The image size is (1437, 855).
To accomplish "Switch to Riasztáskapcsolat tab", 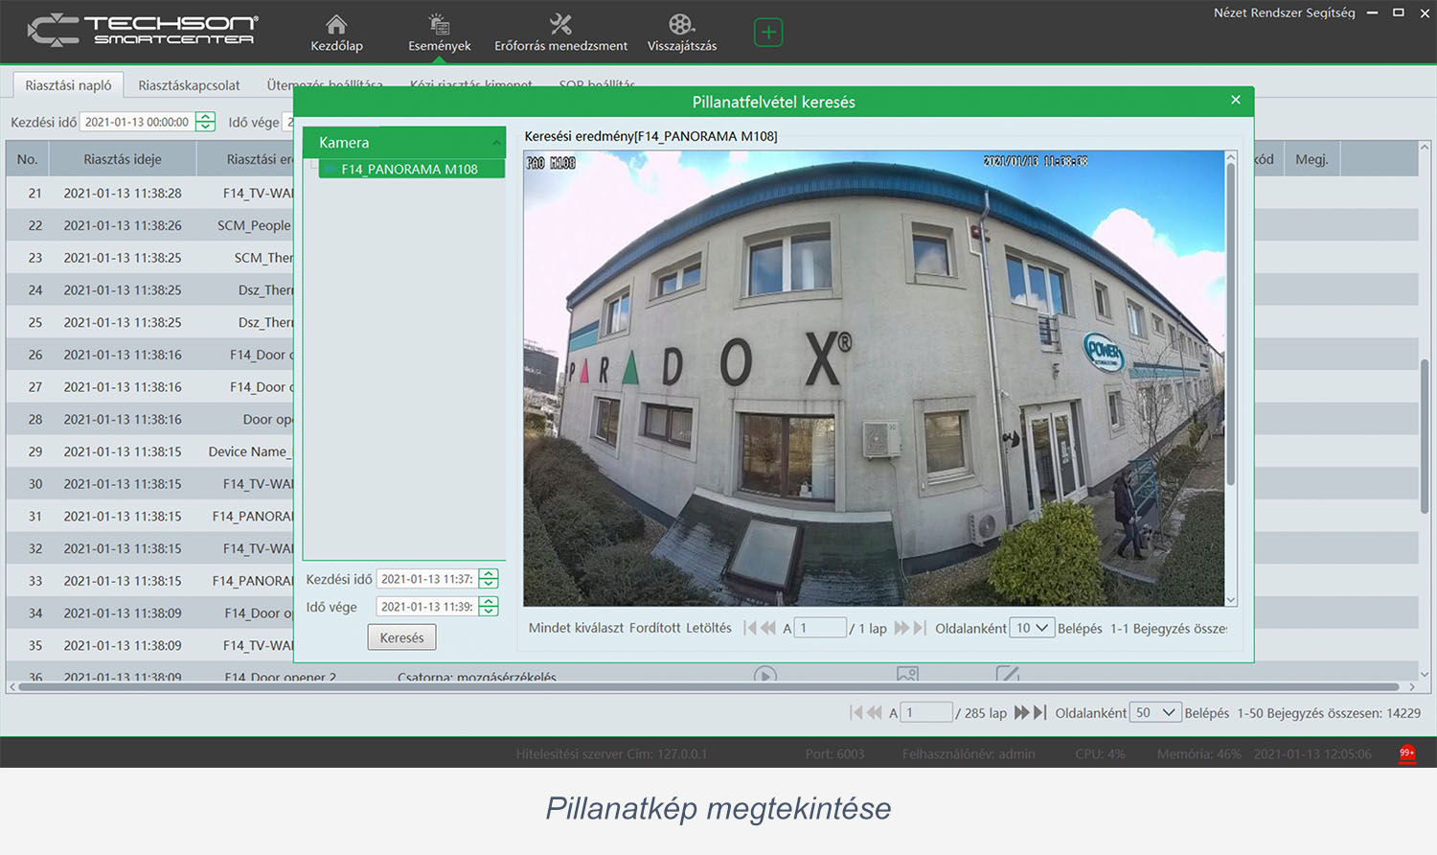I will coord(189,85).
